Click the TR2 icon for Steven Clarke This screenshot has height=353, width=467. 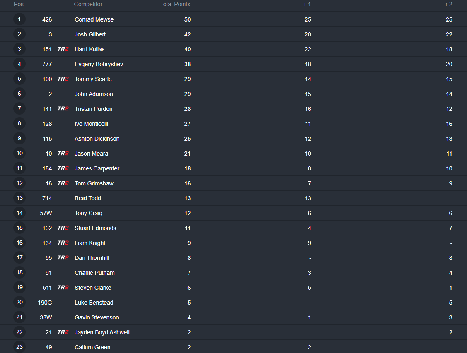pyautogui.click(x=63, y=287)
